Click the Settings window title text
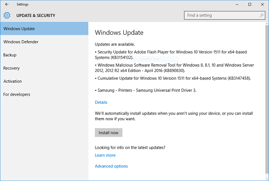The height and width of the screenshot is (181, 269). point(22,4)
